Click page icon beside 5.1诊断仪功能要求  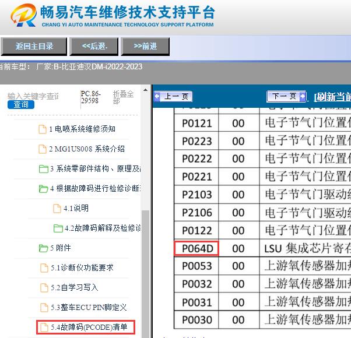tap(44, 267)
